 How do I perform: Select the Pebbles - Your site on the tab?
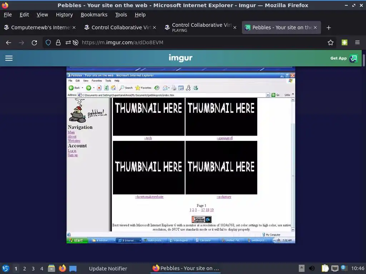tap(281, 27)
